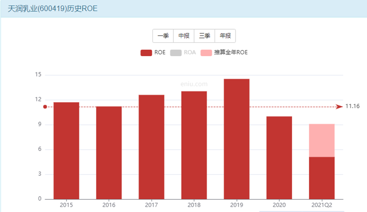The width and height of the screenshot is (367, 212).
Task: Click the pink projected 2021Q2 bar segment
Action: [x=321, y=140]
